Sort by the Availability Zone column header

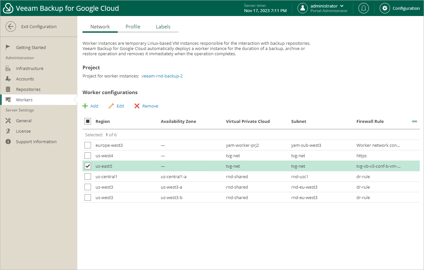pyautogui.click(x=178, y=121)
